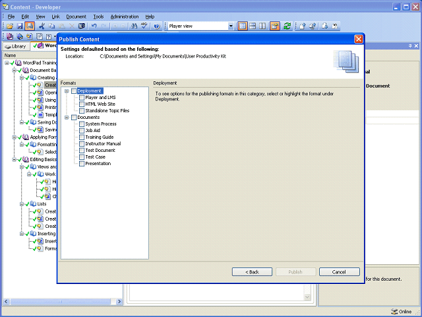Enable the Presentation format checkbox
The width and height of the screenshot is (422, 317).
tap(82, 164)
